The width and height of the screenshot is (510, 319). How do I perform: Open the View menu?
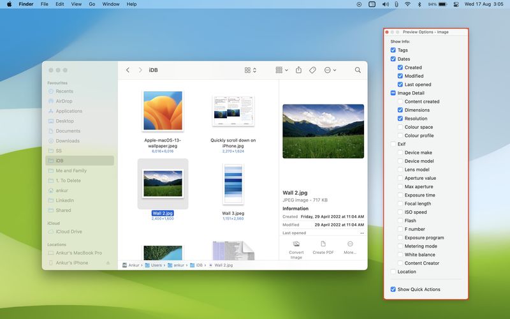click(76, 4)
